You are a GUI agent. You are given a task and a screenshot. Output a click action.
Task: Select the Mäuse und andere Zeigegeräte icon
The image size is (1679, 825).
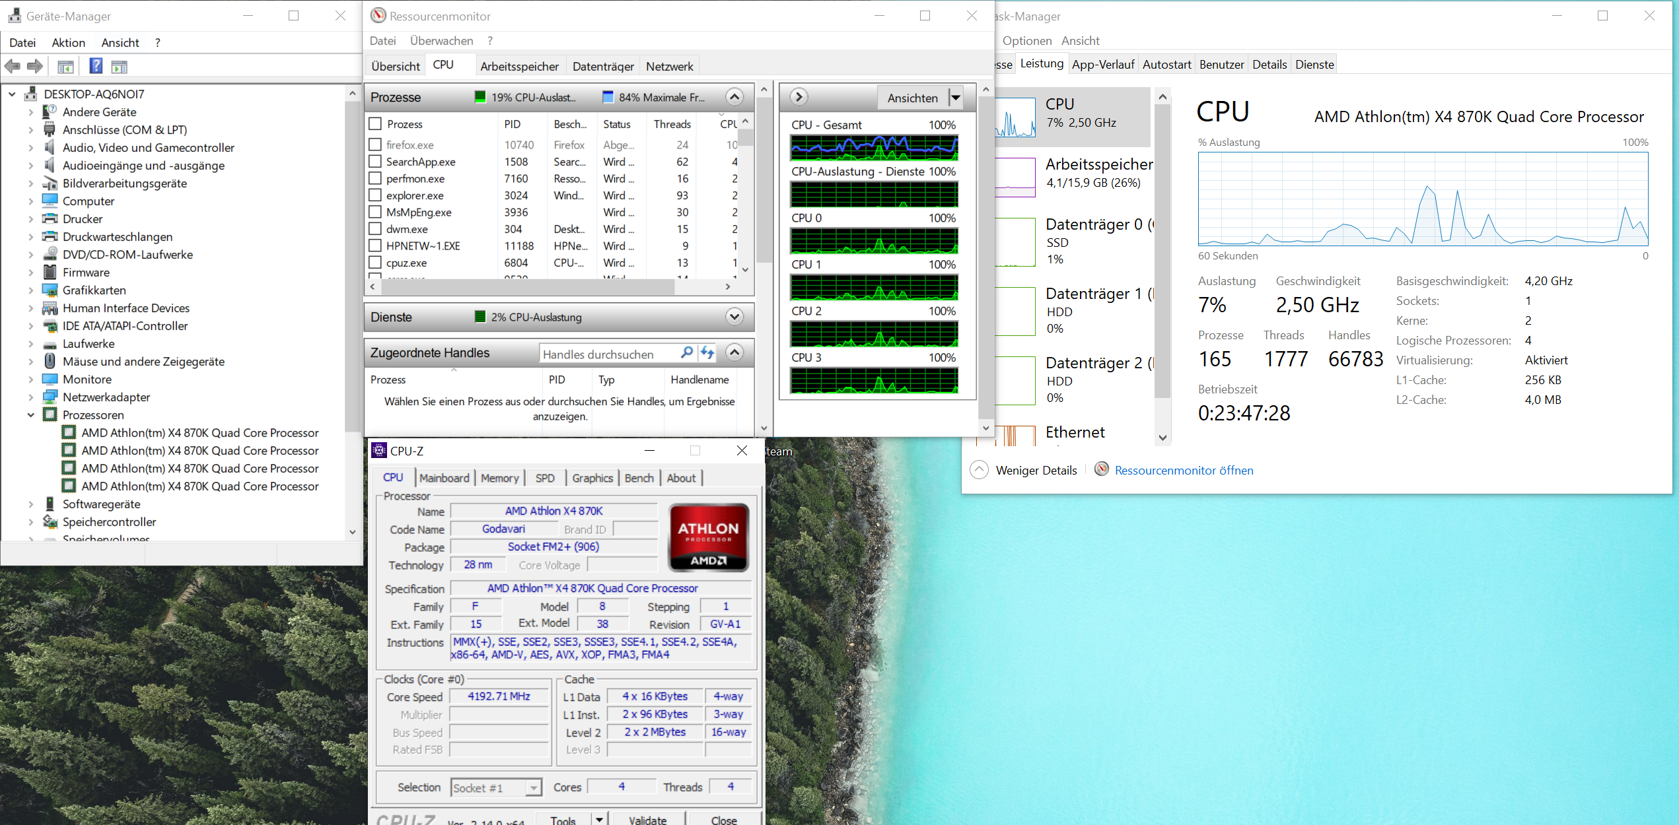click(50, 362)
